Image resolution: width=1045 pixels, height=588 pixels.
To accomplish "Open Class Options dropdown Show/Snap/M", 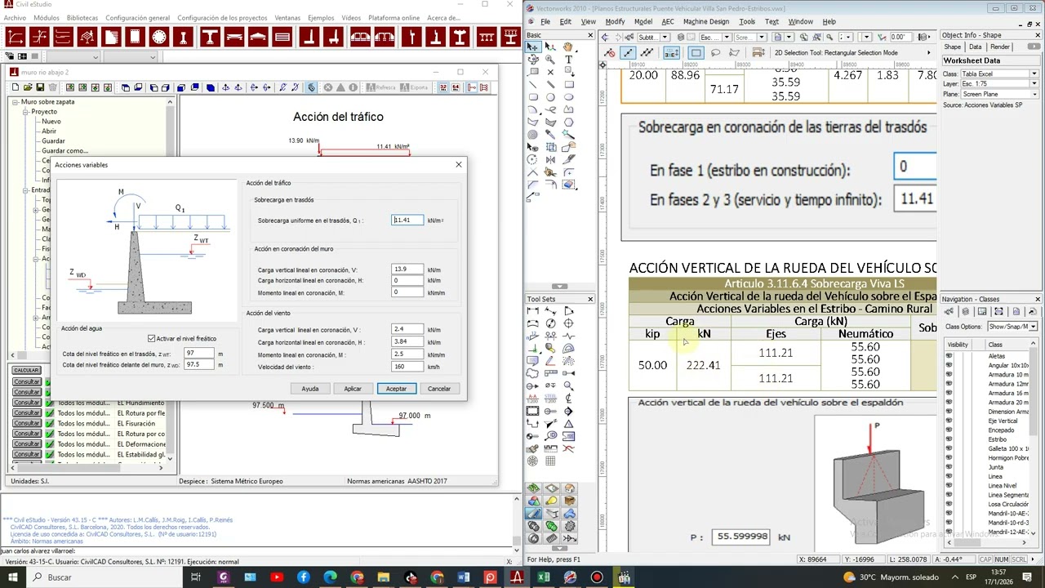I will point(1012,327).
